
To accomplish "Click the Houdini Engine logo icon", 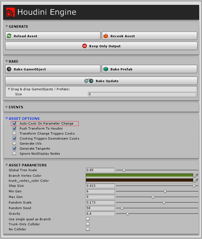I will pyautogui.click(x=9, y=13).
